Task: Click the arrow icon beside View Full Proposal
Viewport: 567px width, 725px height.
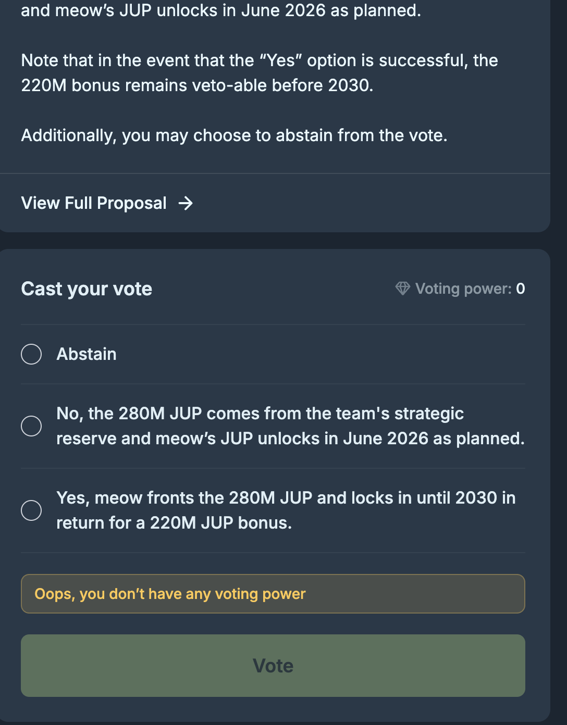Action: pos(186,203)
